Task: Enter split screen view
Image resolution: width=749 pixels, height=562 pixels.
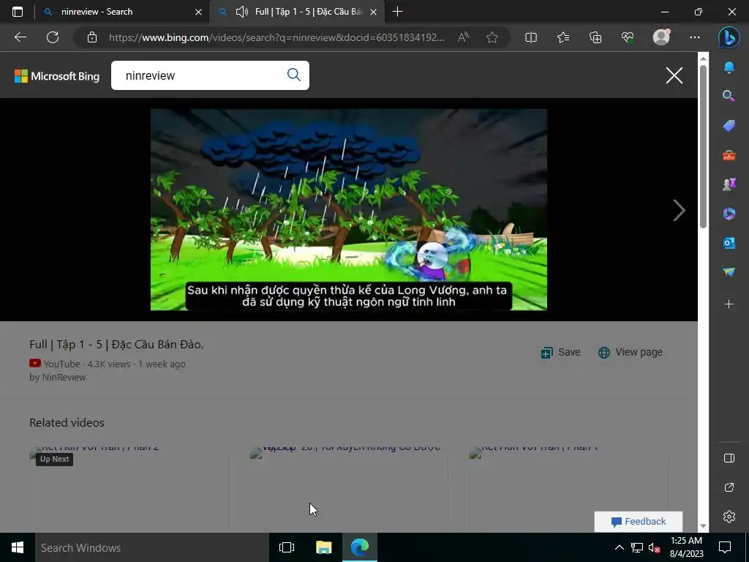Action: [531, 37]
